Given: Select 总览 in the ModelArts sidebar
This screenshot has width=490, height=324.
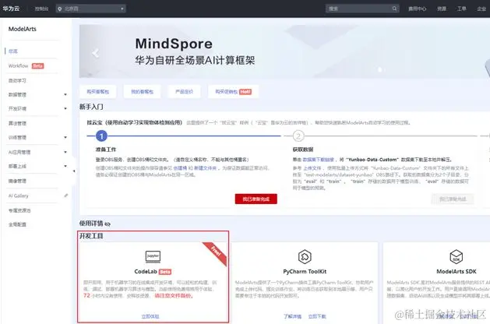Looking at the screenshot, I should pyautogui.click(x=13, y=51).
